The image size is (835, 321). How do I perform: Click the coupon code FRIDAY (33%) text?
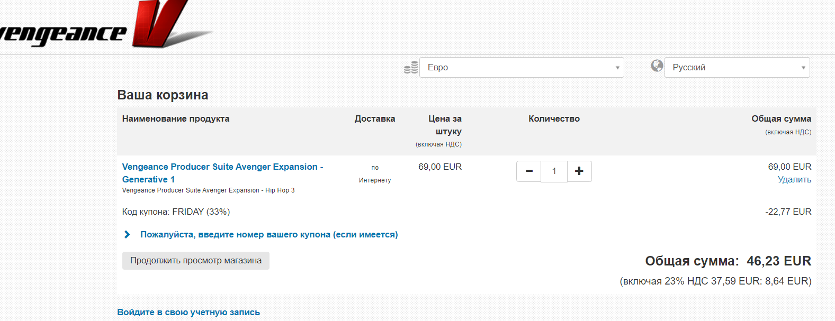(176, 212)
